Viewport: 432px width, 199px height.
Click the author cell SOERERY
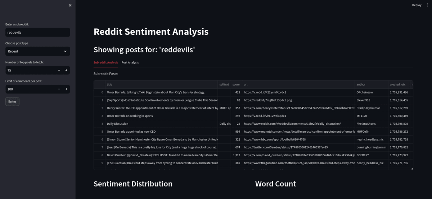[371, 155]
